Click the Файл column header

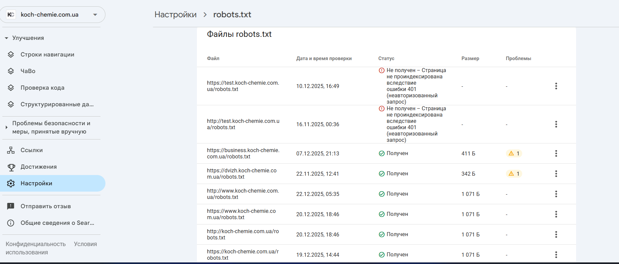click(213, 58)
